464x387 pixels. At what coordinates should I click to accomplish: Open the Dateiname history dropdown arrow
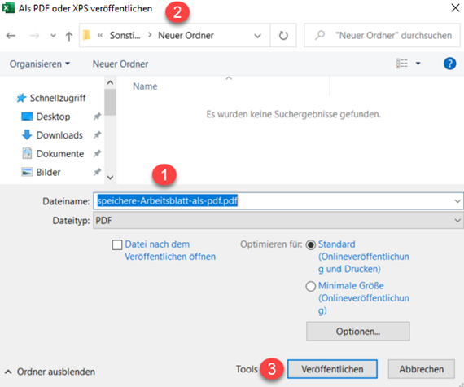coord(457,201)
